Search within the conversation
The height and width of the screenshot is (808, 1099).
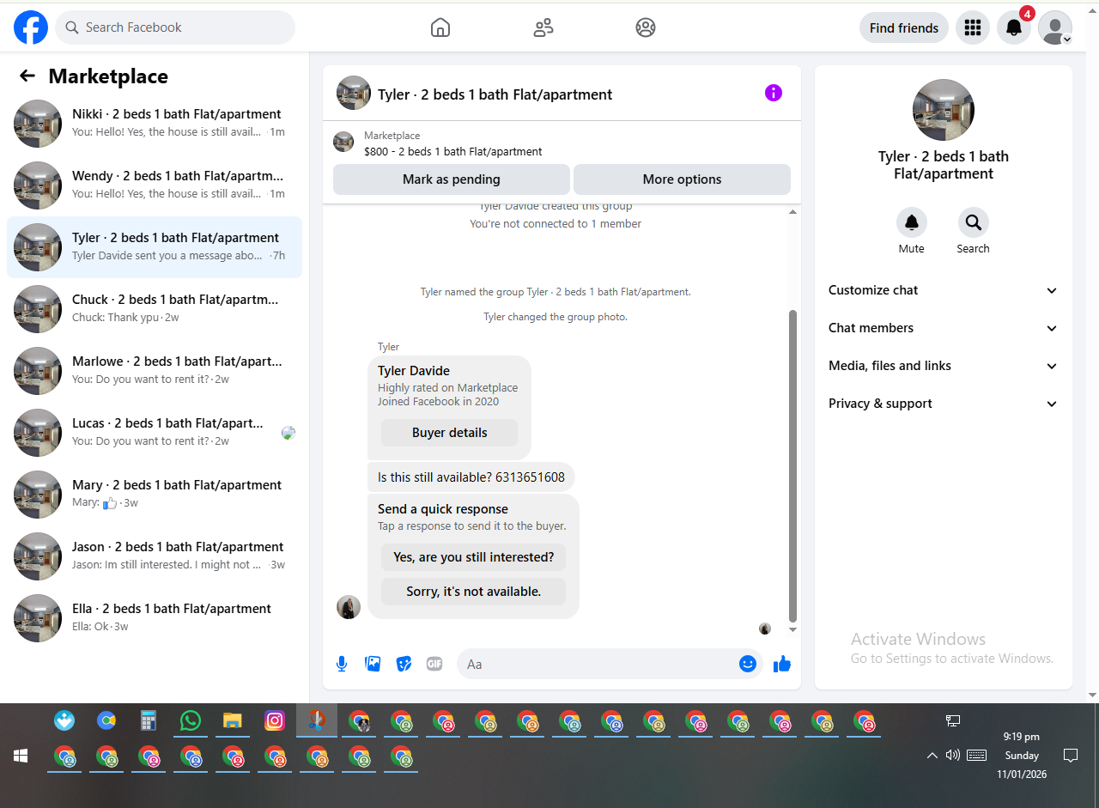(974, 223)
